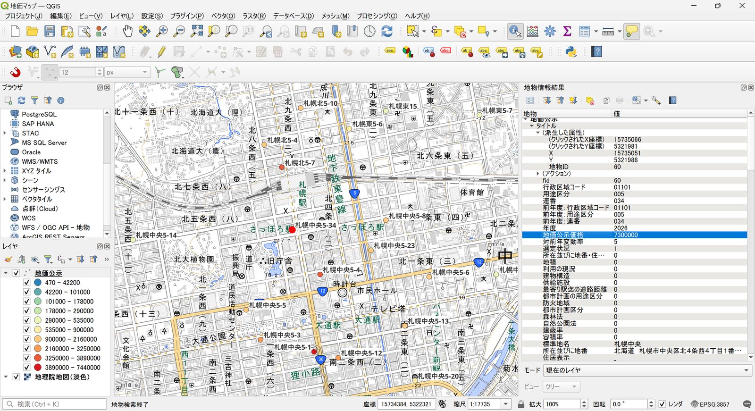This screenshot has height=411, width=755.
Task: Open attribute table icon
Action: [x=585, y=31]
